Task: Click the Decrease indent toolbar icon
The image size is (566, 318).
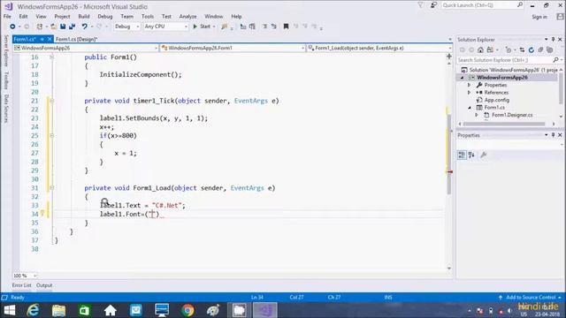Action: (243, 26)
